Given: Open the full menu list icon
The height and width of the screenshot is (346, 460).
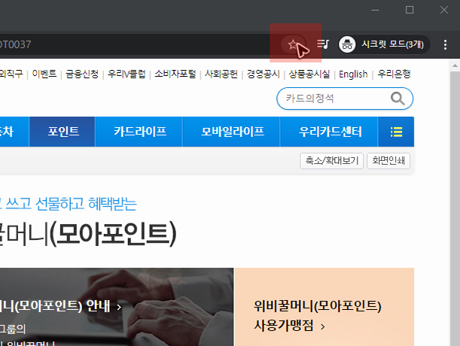Looking at the screenshot, I should [x=396, y=132].
